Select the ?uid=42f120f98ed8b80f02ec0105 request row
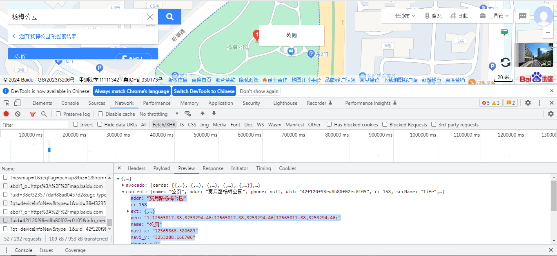557x256 pixels. 54,220
